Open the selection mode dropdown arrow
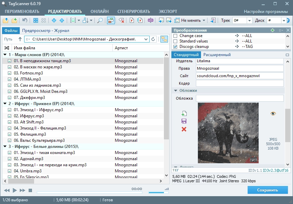This screenshot has height=204, width=293. point(79,20)
